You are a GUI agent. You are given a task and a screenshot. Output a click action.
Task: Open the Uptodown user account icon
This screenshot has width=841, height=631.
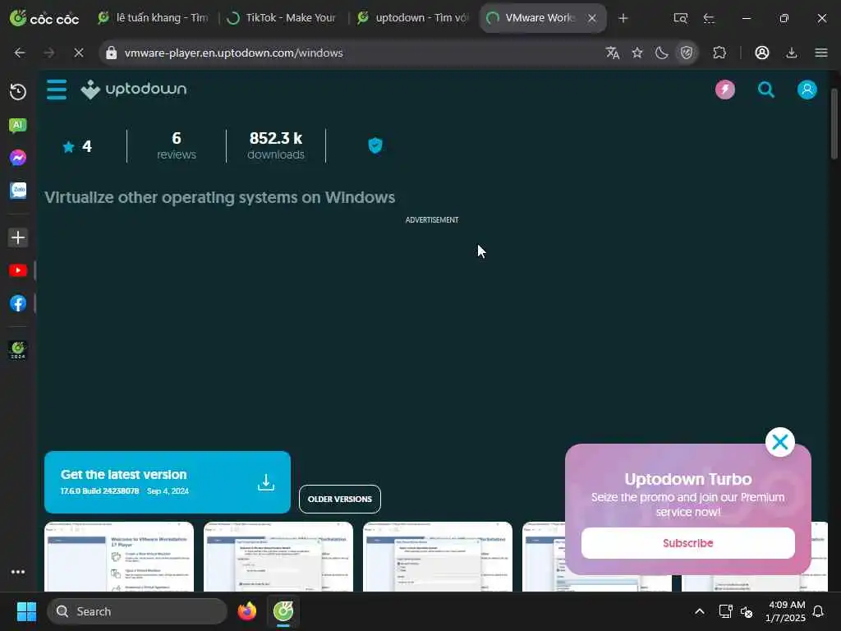point(807,90)
